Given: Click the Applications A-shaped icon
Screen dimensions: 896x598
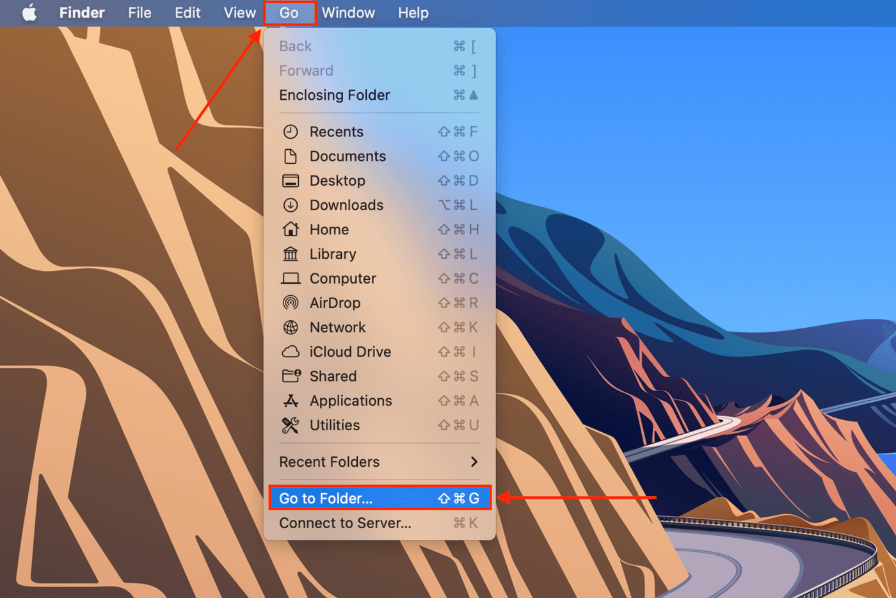Looking at the screenshot, I should tap(291, 401).
